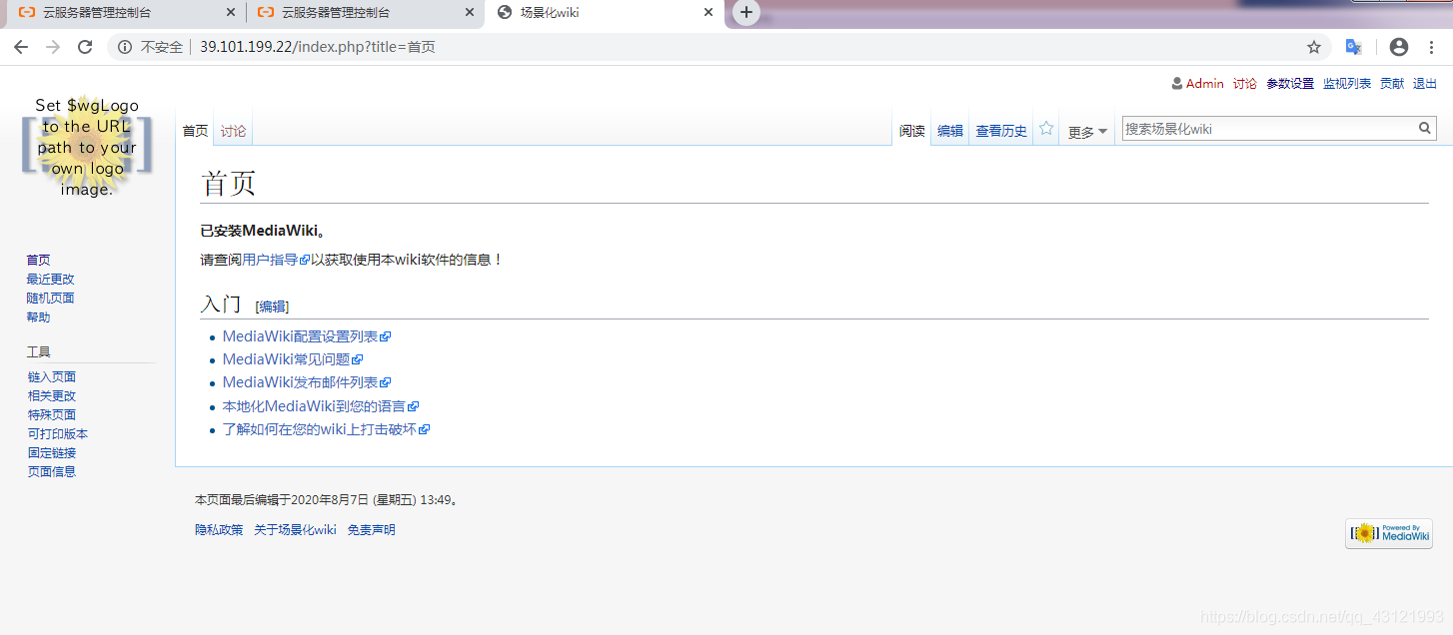Open the 查看历史 tab
This screenshot has width=1453, height=635.
(x=1001, y=131)
